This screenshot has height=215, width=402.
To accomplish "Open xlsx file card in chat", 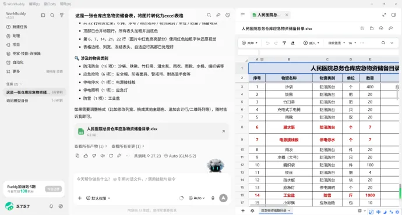I will pyautogui.click(x=151, y=131).
